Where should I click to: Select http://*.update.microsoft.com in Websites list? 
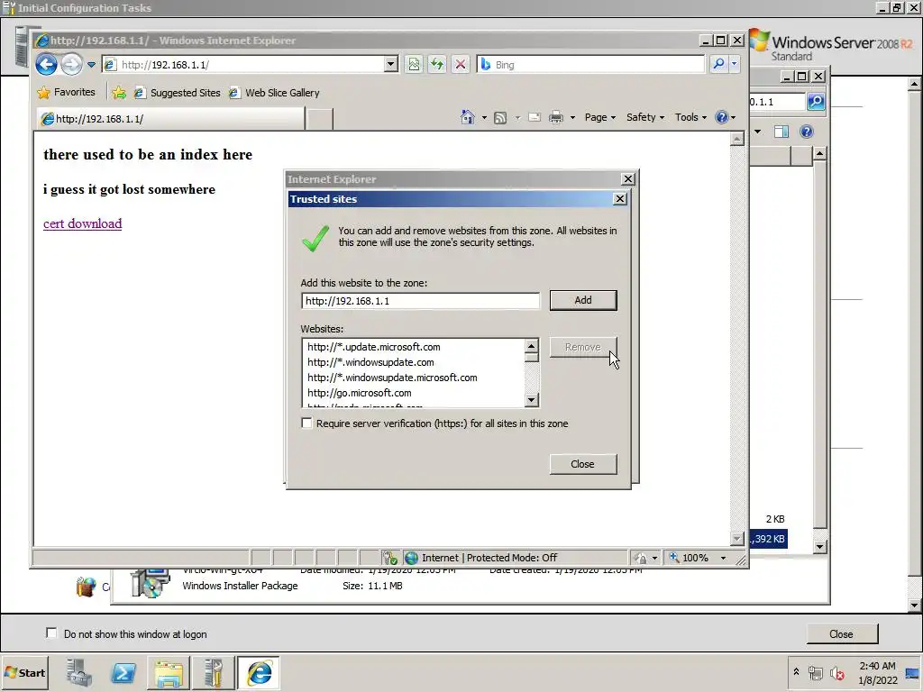[x=374, y=347]
